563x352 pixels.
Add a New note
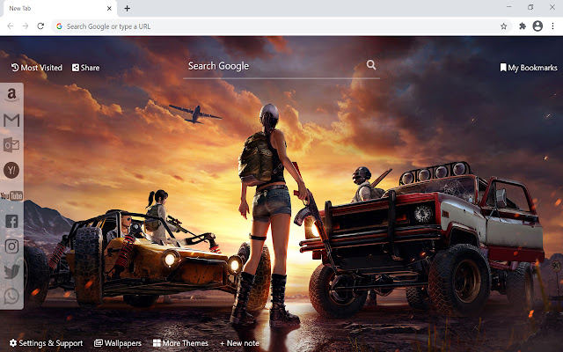click(239, 343)
